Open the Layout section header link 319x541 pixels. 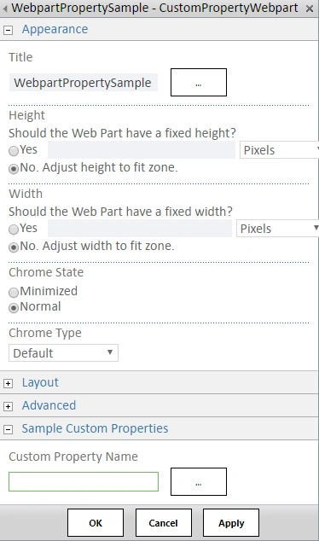click(40, 382)
